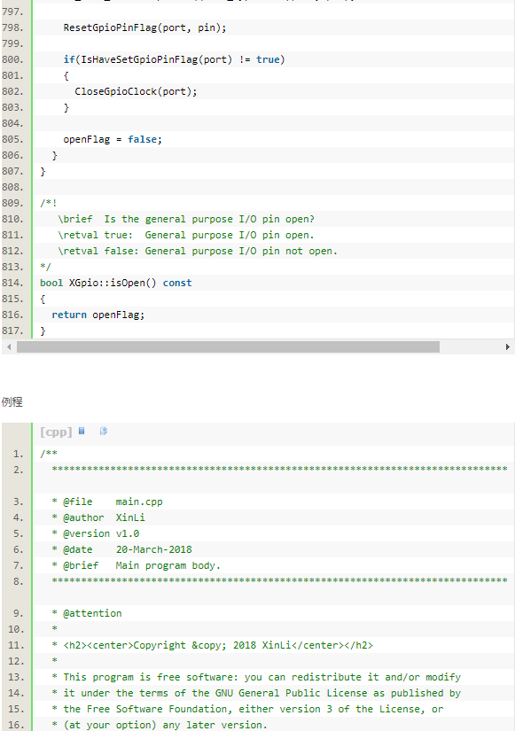Click the '\retval true:' comment line
Viewport: 515px width, 731px height.
(x=186, y=235)
